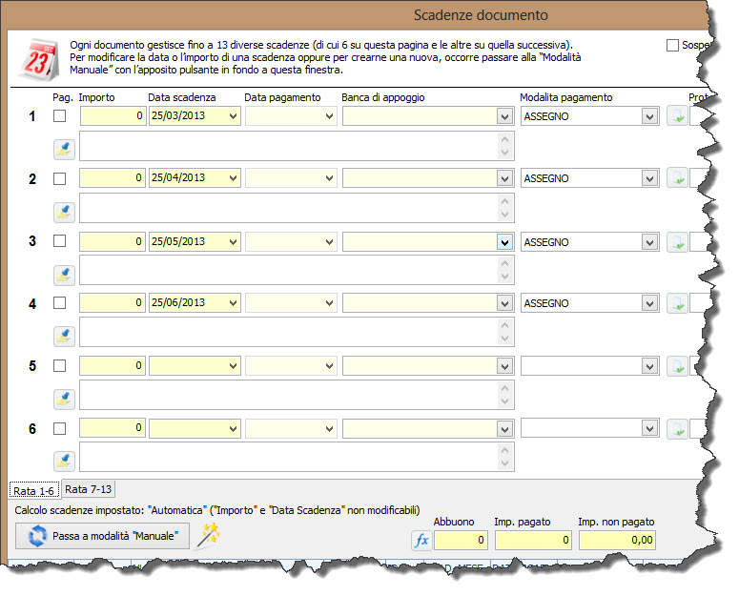Click the calendar icon in the header
This screenshot has height=596, width=739.
[x=36, y=59]
